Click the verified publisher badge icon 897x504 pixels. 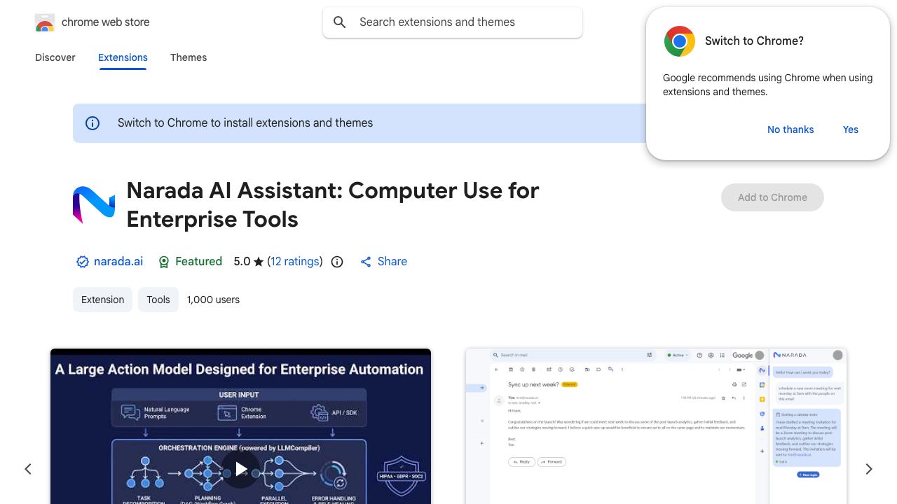click(x=83, y=262)
